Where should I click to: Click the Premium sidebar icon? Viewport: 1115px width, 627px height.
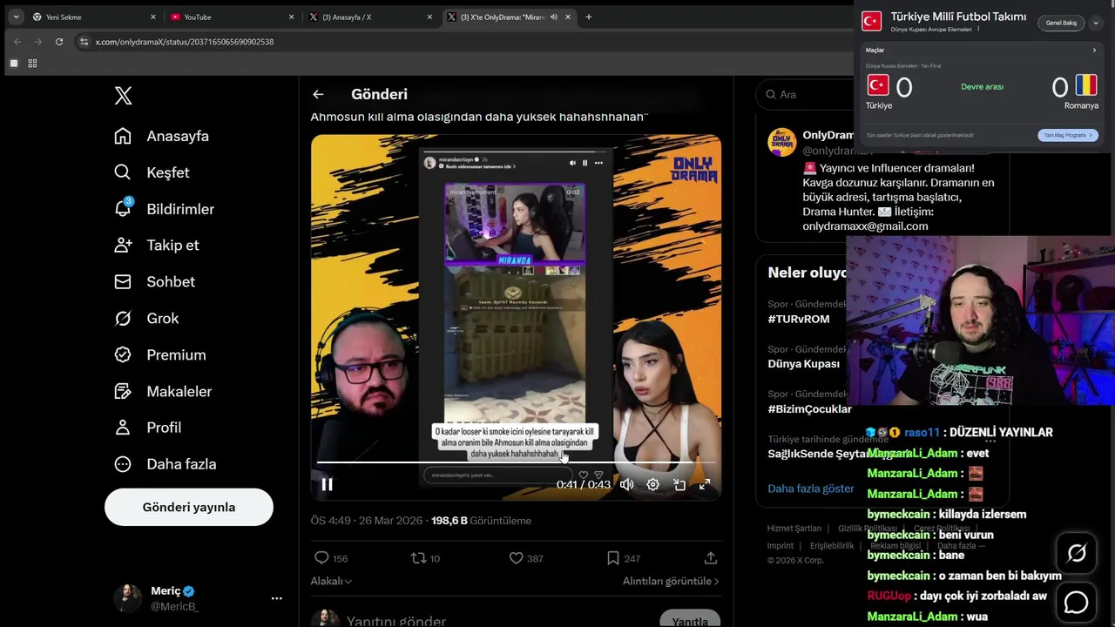pos(123,354)
